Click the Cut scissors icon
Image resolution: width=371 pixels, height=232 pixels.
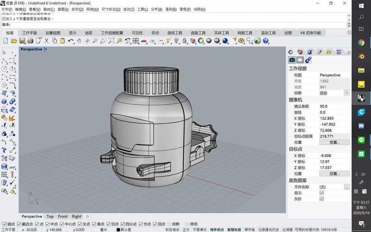point(47,41)
